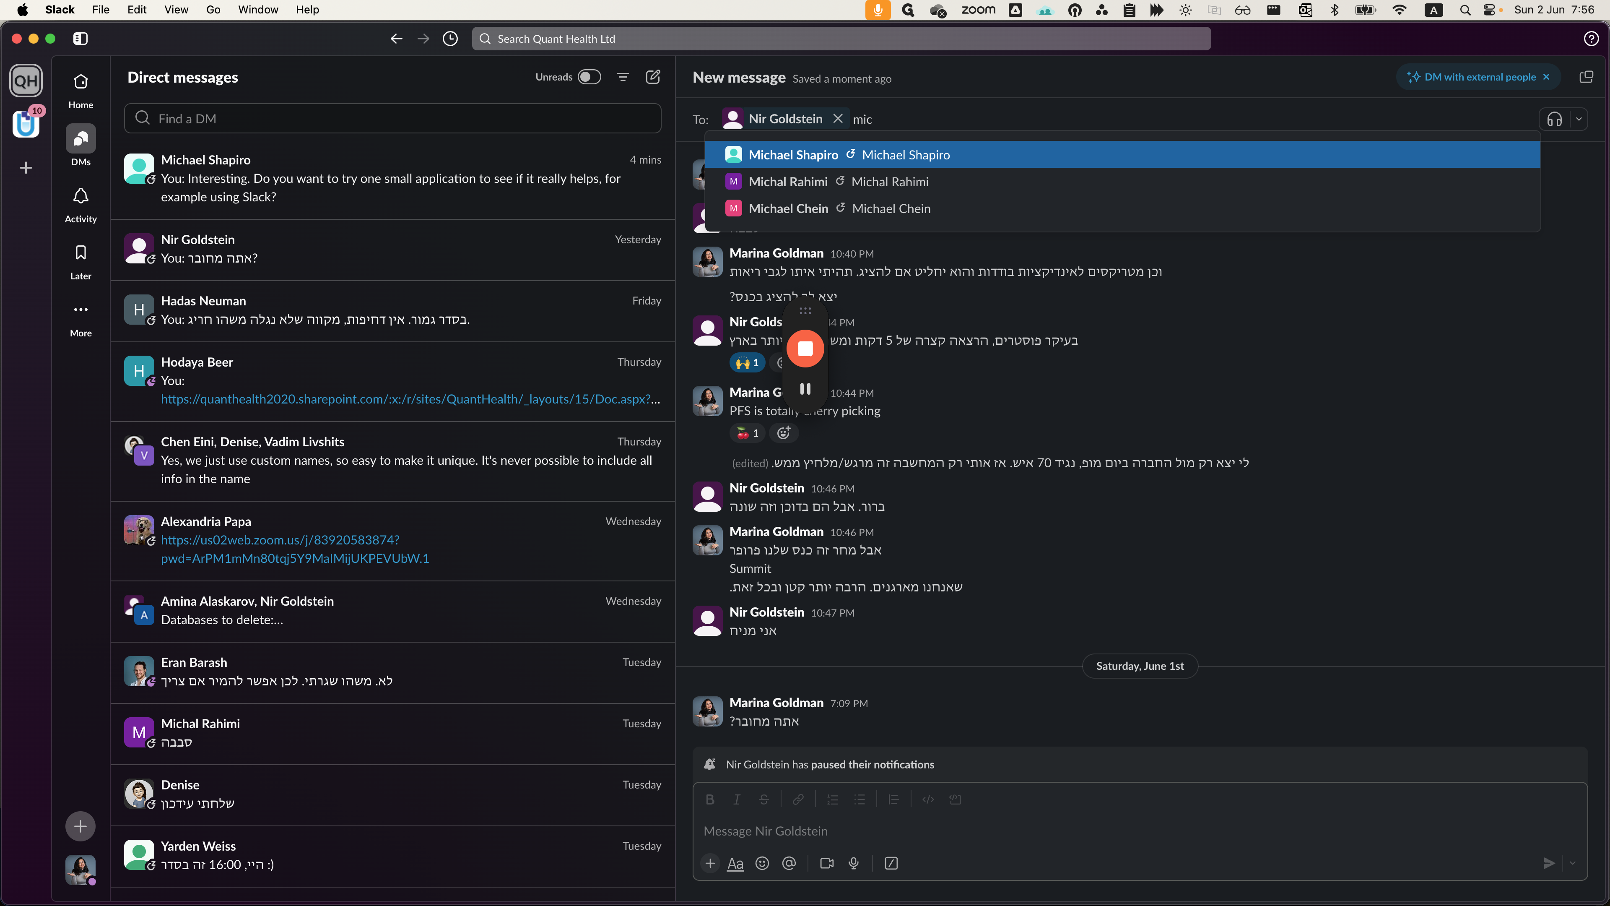Open the Go menu
The width and height of the screenshot is (1610, 906).
pyautogui.click(x=213, y=9)
